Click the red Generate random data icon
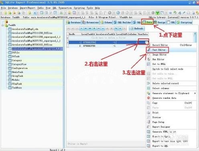 [148, 98]
